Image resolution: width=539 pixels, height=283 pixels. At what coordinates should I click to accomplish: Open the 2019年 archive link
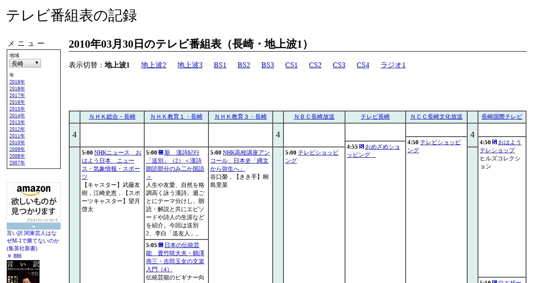pyautogui.click(x=17, y=82)
